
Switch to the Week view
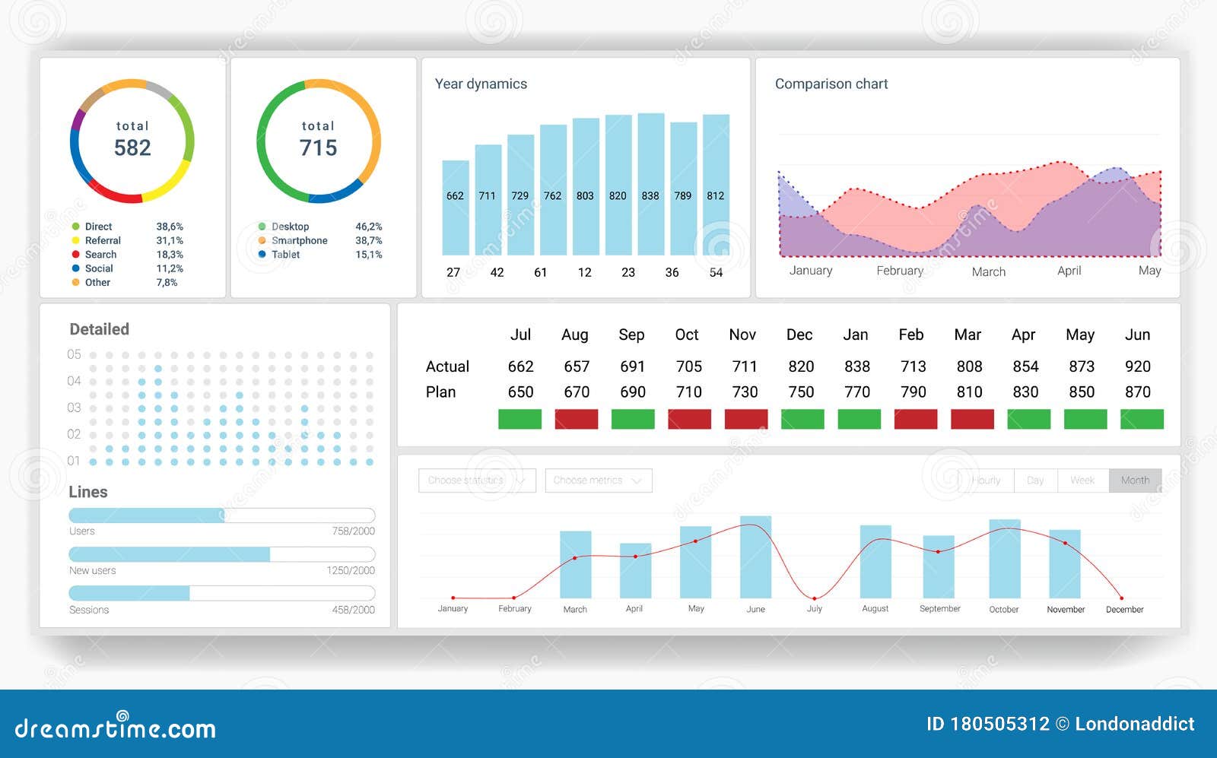(x=1083, y=480)
